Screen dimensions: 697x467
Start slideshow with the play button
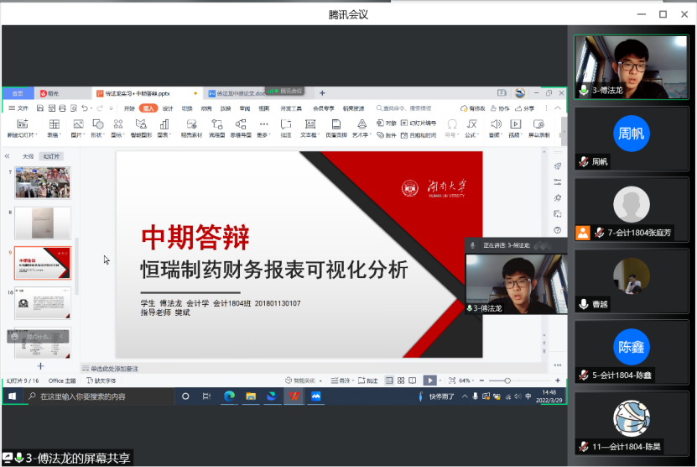point(429,380)
